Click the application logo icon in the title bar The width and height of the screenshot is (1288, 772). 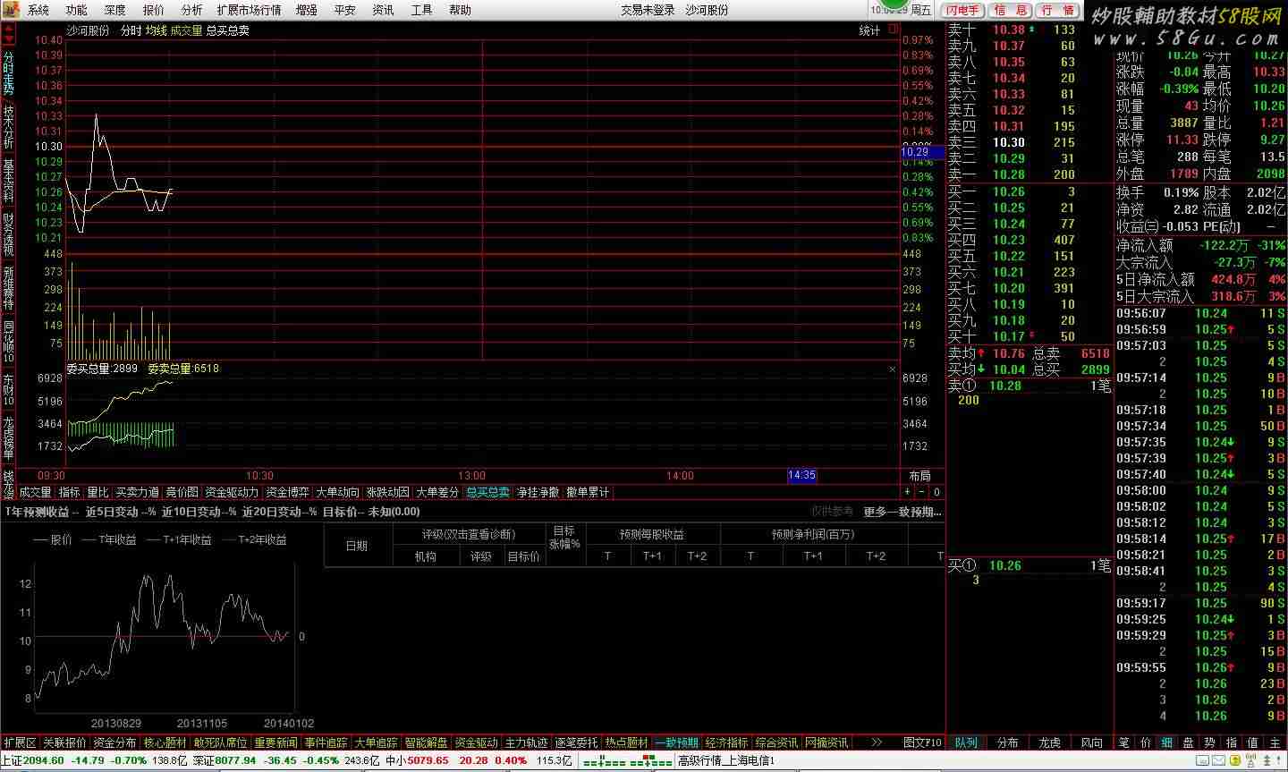[x=10, y=10]
